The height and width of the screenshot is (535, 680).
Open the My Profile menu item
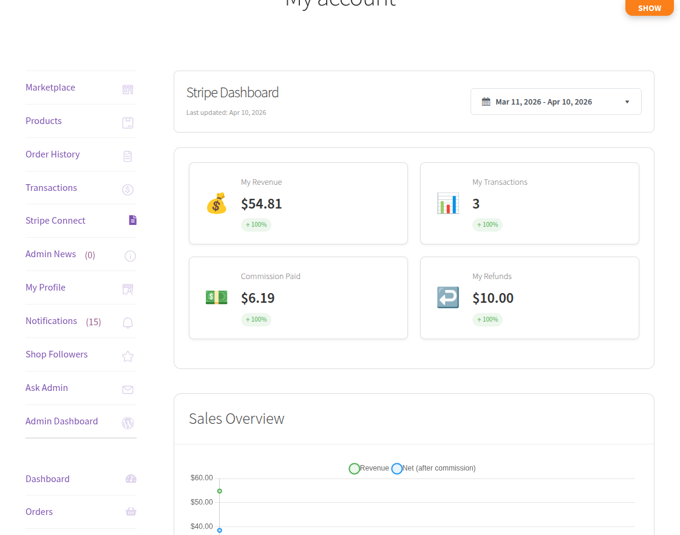[45, 288]
